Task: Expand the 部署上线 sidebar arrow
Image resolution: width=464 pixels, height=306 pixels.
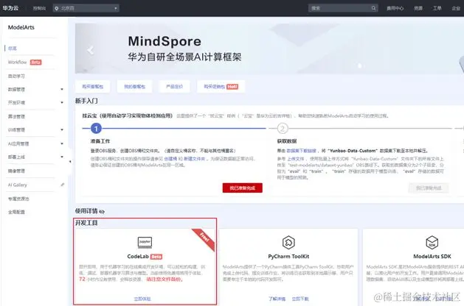Action: pyautogui.click(x=62, y=157)
